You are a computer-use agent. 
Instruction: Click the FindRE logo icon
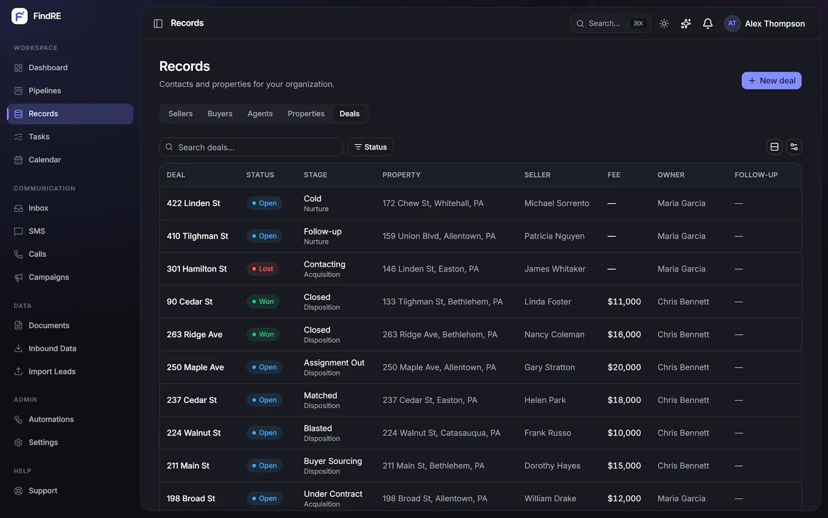click(20, 16)
